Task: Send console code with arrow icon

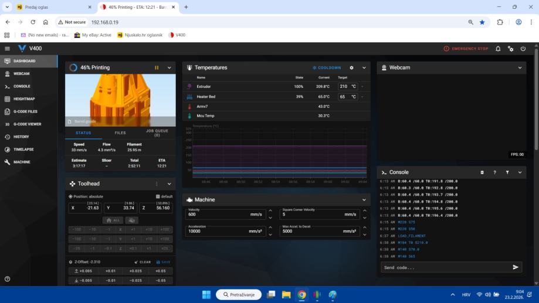Action: [516, 267]
